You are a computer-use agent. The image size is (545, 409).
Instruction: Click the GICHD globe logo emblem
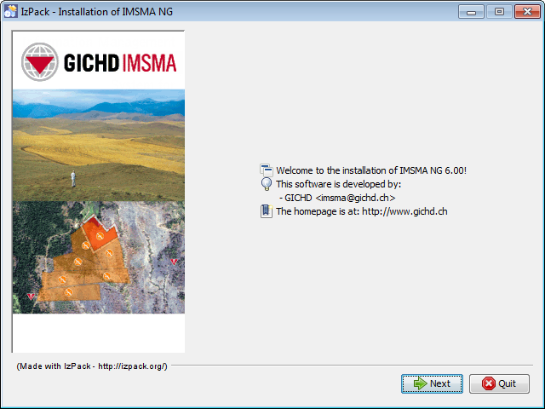[40, 62]
